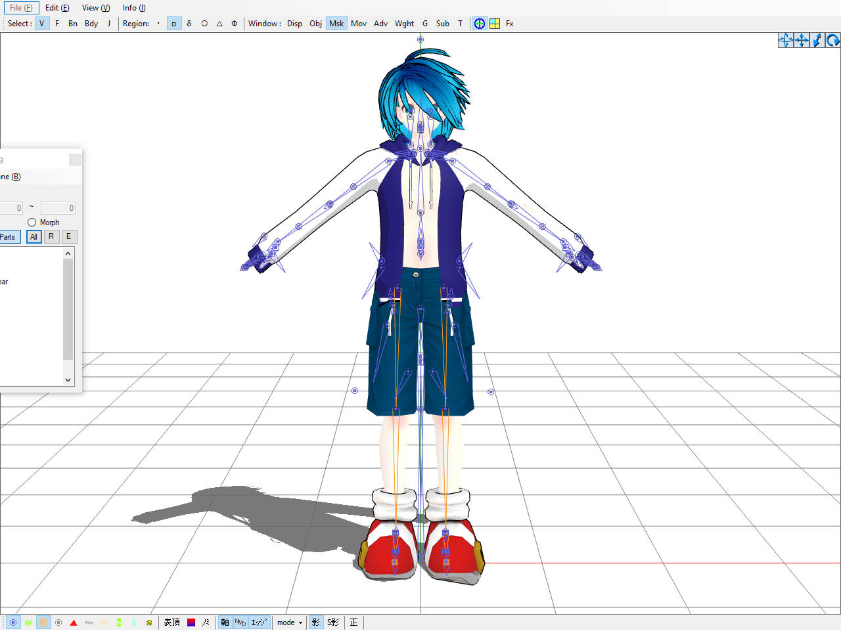Enable bone (Bn) selection mode
This screenshot has height=631, width=841.
click(x=73, y=23)
